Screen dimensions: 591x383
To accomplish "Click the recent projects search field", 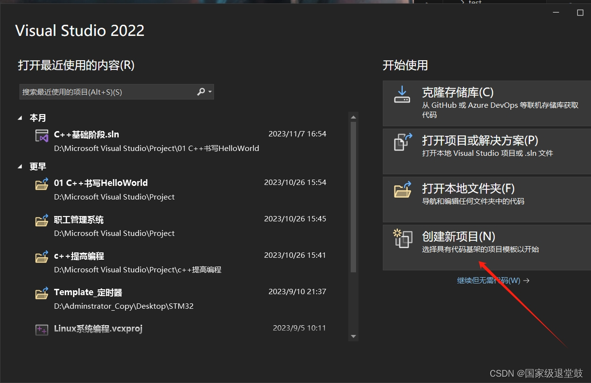I will tap(117, 92).
